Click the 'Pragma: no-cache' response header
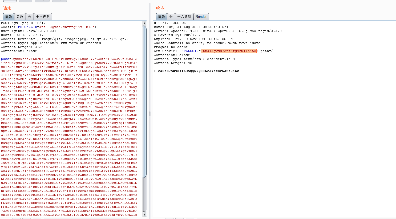 click(x=171, y=47)
